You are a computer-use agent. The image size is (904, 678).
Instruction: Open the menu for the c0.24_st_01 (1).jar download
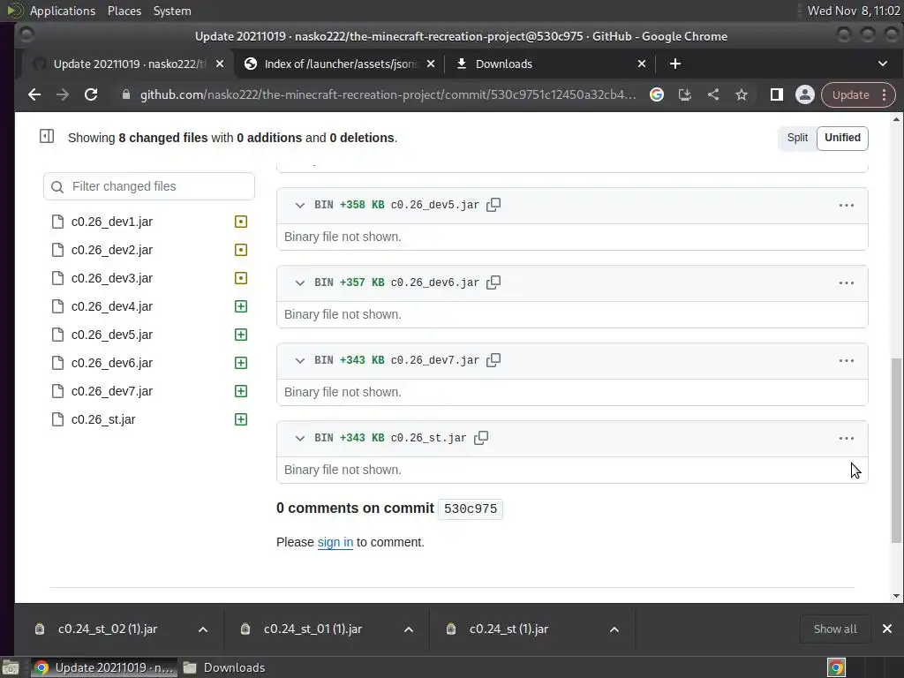pyautogui.click(x=409, y=629)
